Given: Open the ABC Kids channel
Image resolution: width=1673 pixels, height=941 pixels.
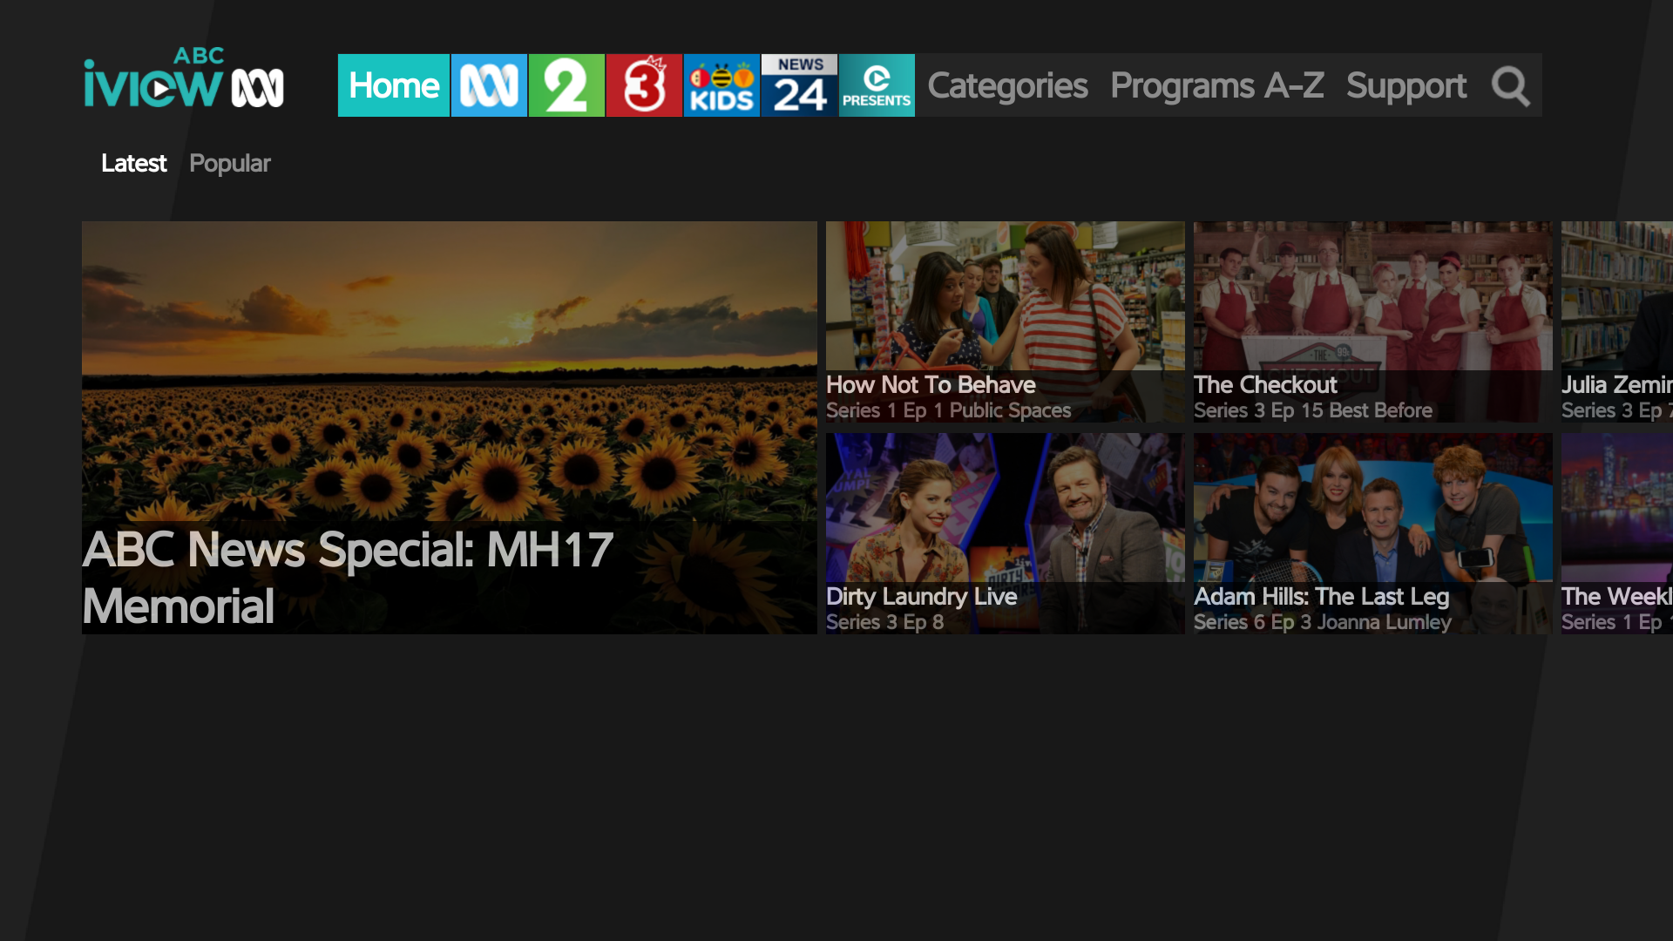Looking at the screenshot, I should click(721, 85).
